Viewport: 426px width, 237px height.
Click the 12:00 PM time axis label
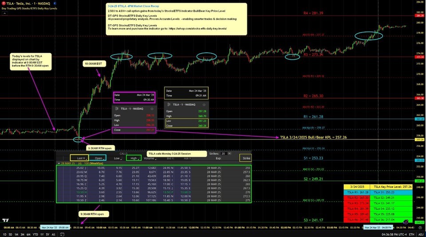(193, 228)
